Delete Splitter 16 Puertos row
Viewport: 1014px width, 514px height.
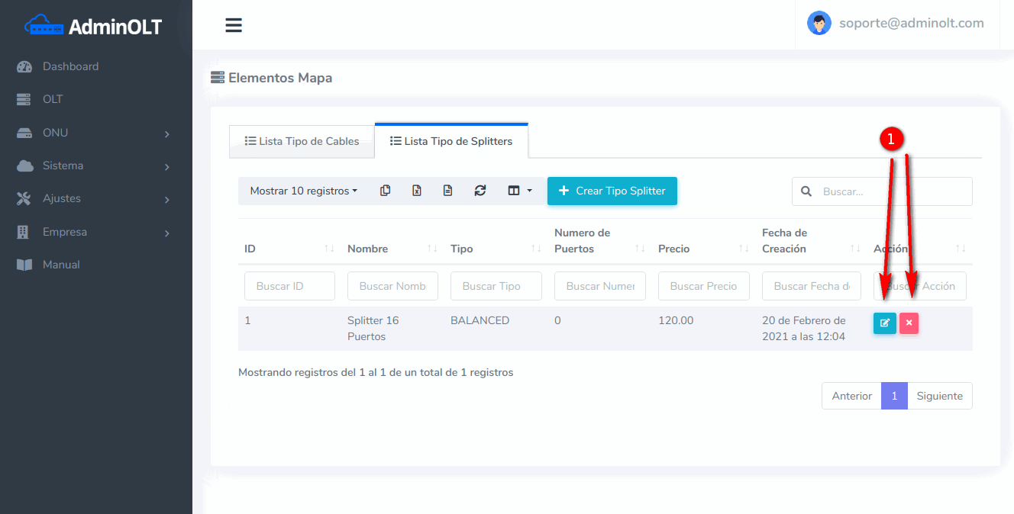[x=909, y=323]
